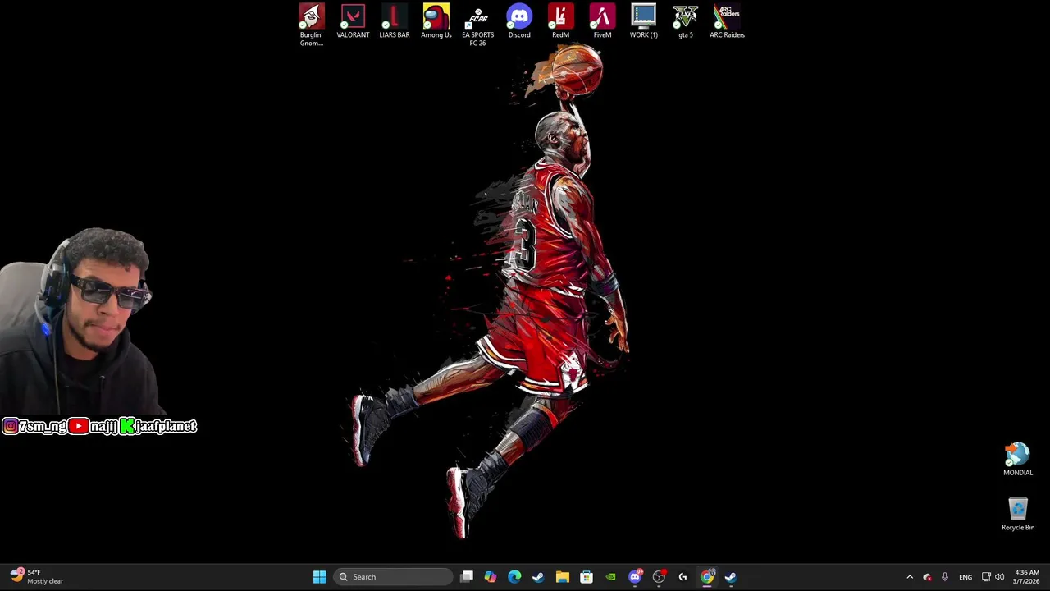Launch the VALORANT desktop shortcut

coord(353,21)
